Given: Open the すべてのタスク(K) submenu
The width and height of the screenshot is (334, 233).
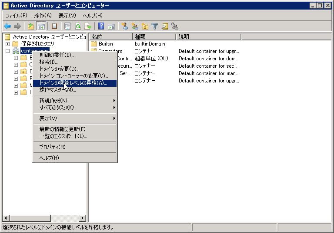Looking at the screenshot, I should pyautogui.click(x=74, y=107).
